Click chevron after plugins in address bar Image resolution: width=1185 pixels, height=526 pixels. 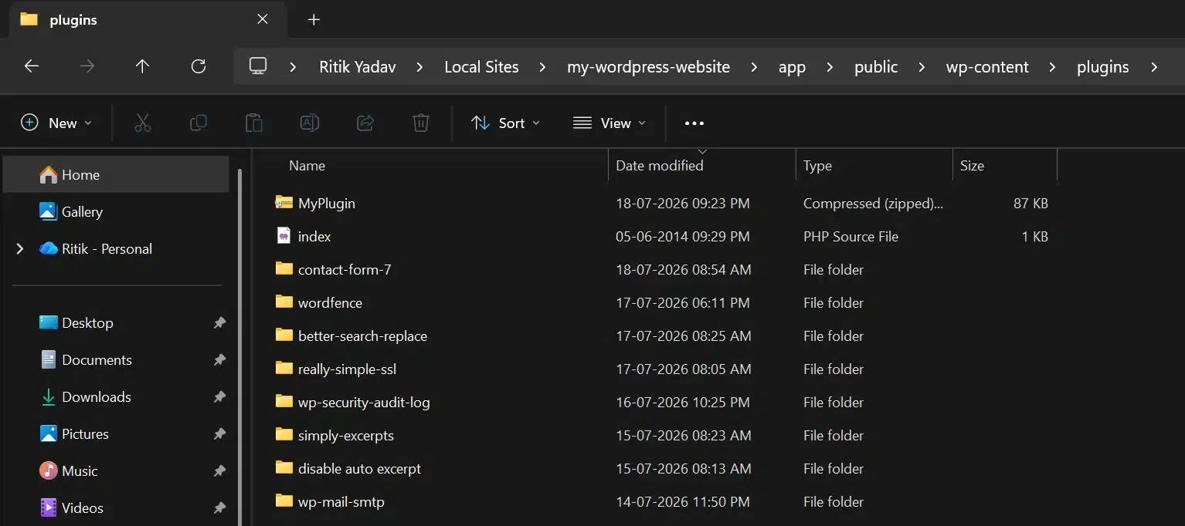coord(1154,67)
